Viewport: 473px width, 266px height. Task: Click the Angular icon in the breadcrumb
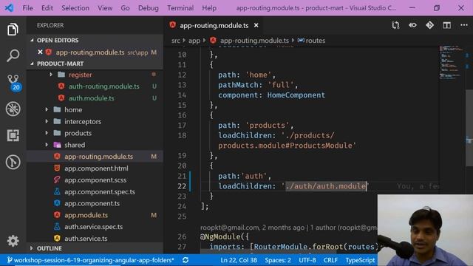tap(213, 41)
